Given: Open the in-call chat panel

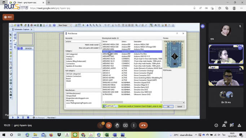Looking at the screenshot, I should point(232,125).
